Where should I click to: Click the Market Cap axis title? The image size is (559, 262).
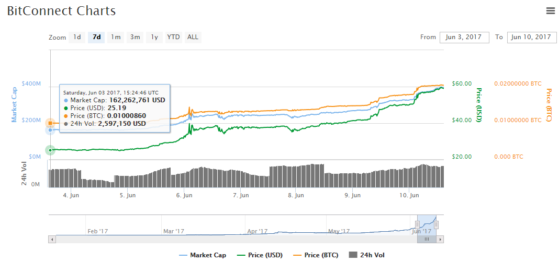click(14, 104)
